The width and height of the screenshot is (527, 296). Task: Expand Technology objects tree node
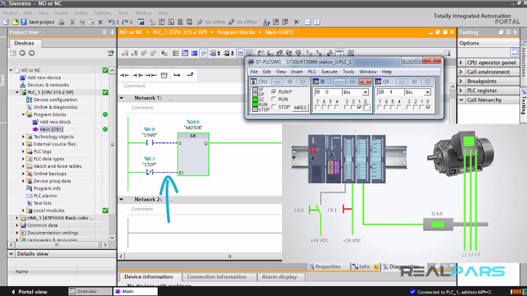click(x=23, y=136)
